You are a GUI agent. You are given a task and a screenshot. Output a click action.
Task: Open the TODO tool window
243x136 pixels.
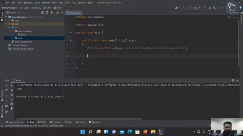click(42, 122)
